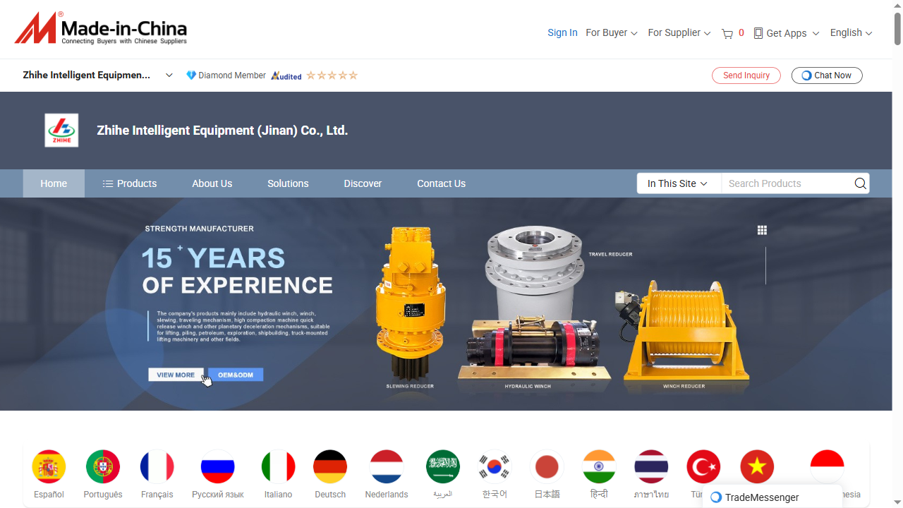
Task: Open the Discover tab
Action: 363,183
